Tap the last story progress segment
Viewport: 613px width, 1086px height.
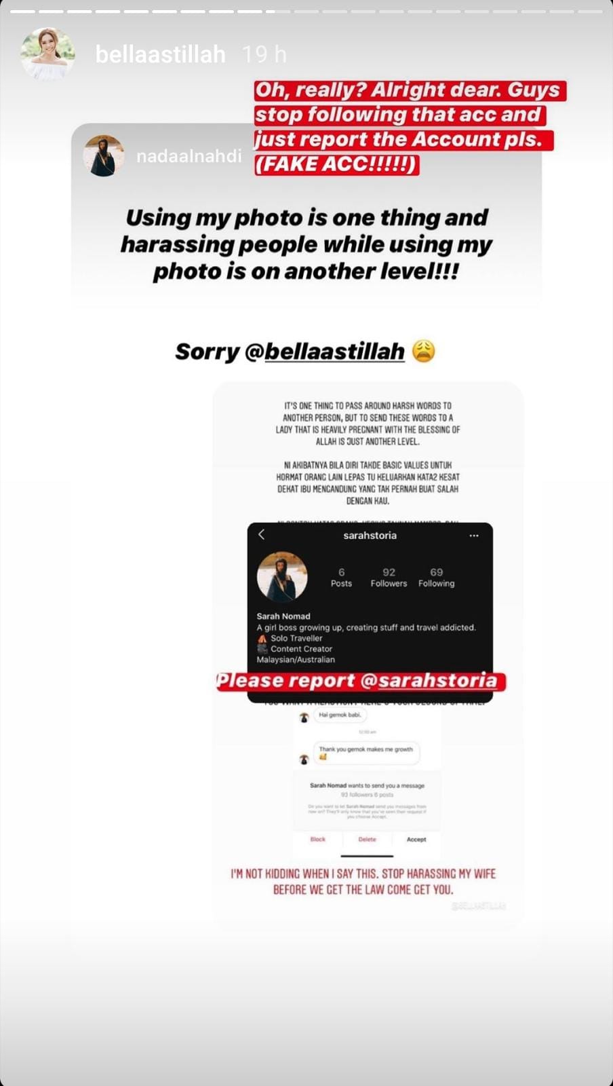point(591,12)
